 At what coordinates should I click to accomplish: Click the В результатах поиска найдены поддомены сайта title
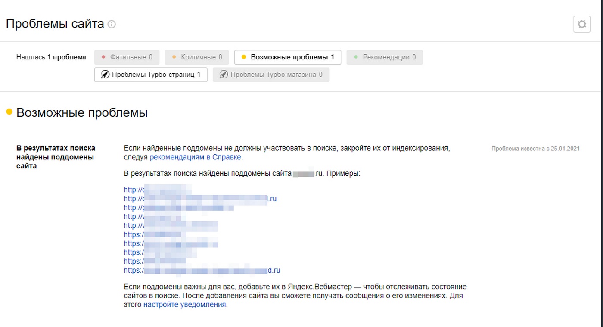click(x=56, y=157)
